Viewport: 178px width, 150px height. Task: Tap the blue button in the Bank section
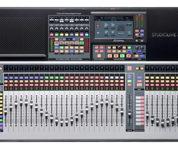[x=140, y=78]
